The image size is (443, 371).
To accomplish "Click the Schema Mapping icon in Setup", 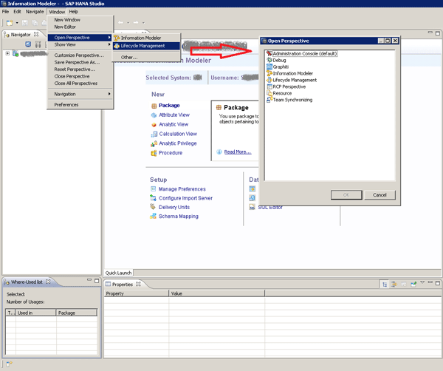I will (x=153, y=217).
